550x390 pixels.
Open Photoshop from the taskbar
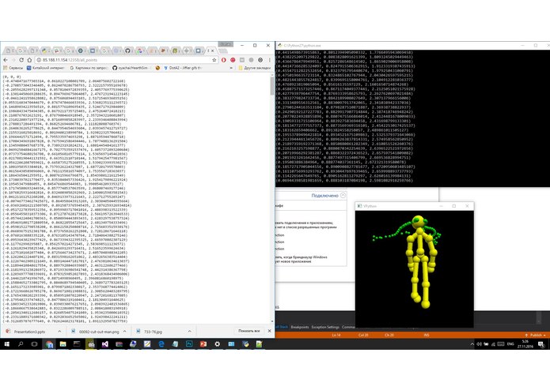(189, 344)
